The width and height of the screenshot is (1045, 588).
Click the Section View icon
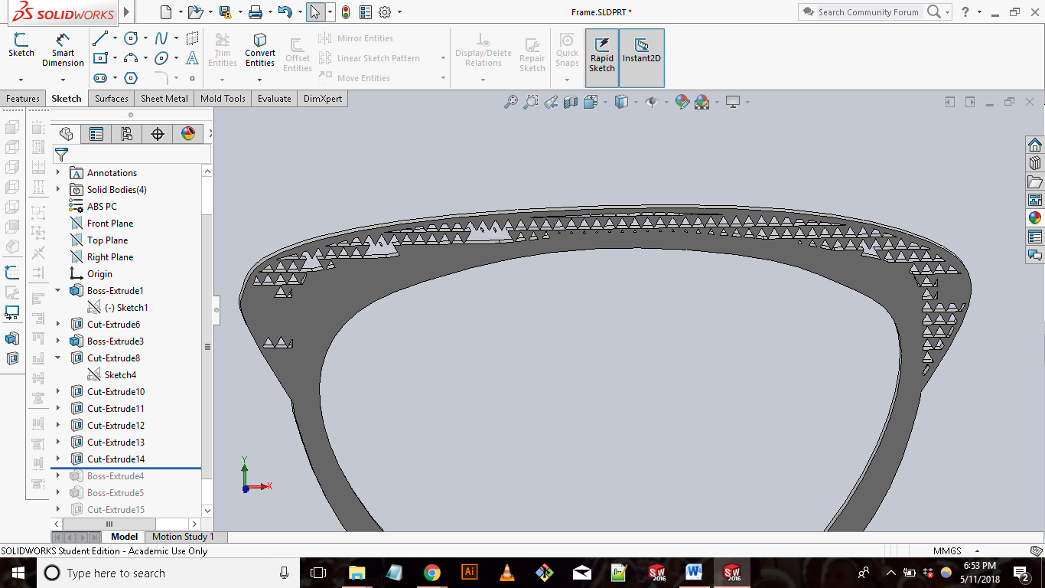click(571, 102)
